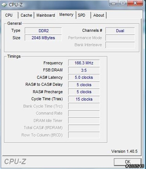Click the Size label in General

[x=16, y=38]
